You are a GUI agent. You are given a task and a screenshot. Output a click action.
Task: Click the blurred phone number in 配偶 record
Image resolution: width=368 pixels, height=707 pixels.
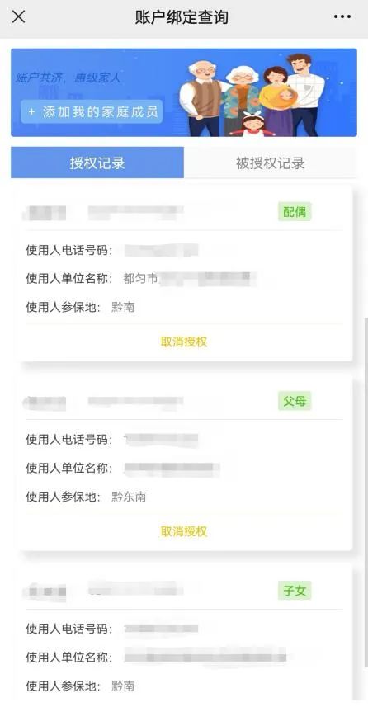161,250
